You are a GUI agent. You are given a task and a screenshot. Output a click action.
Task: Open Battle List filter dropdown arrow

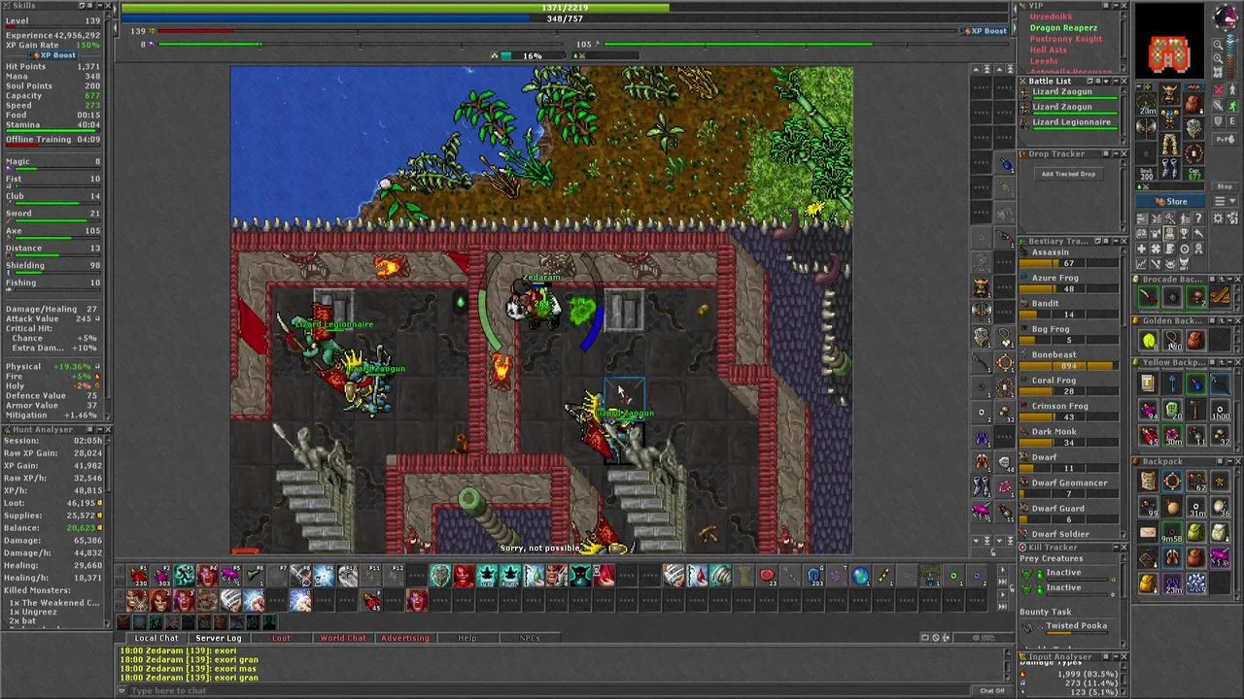click(1106, 82)
